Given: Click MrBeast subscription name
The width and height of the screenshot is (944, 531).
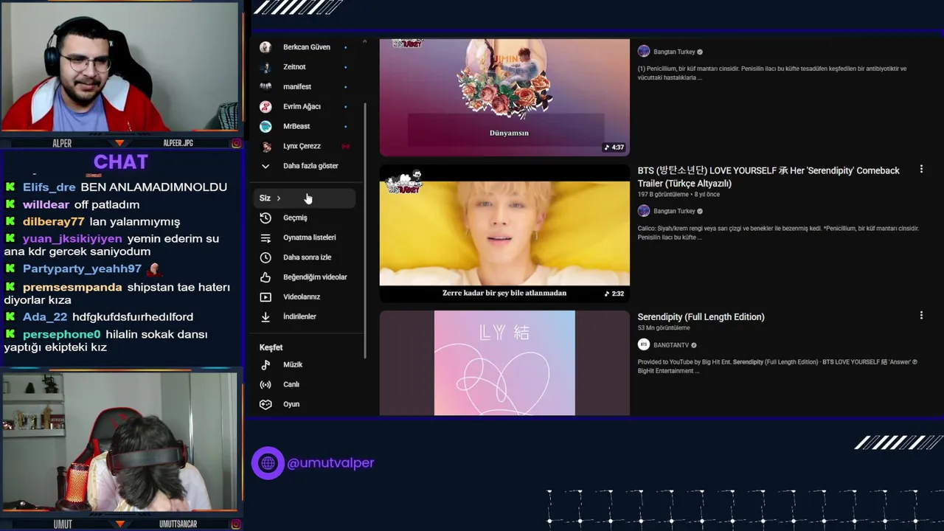Looking at the screenshot, I should tap(296, 126).
